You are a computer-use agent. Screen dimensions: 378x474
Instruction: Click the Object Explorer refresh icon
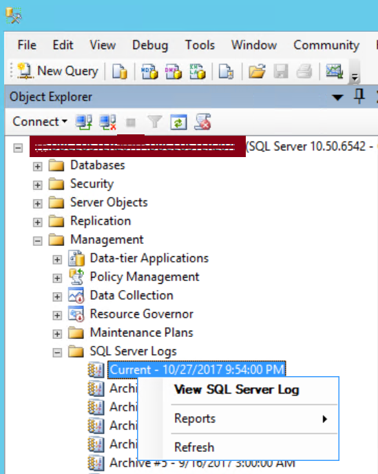tap(178, 122)
